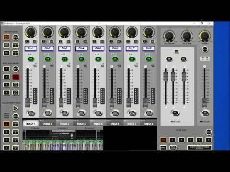Click the SOLO/SEL button under CH-8 fader
Viewport: 230px width, 172px height.
[x=149, y=113]
